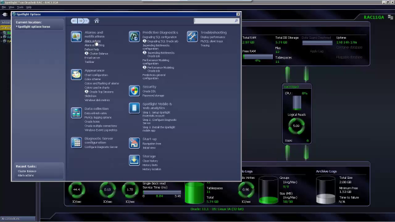395x222 pixels.
Task: Open the Spotlight Mobile & web analytics icon
Action: coord(135,108)
